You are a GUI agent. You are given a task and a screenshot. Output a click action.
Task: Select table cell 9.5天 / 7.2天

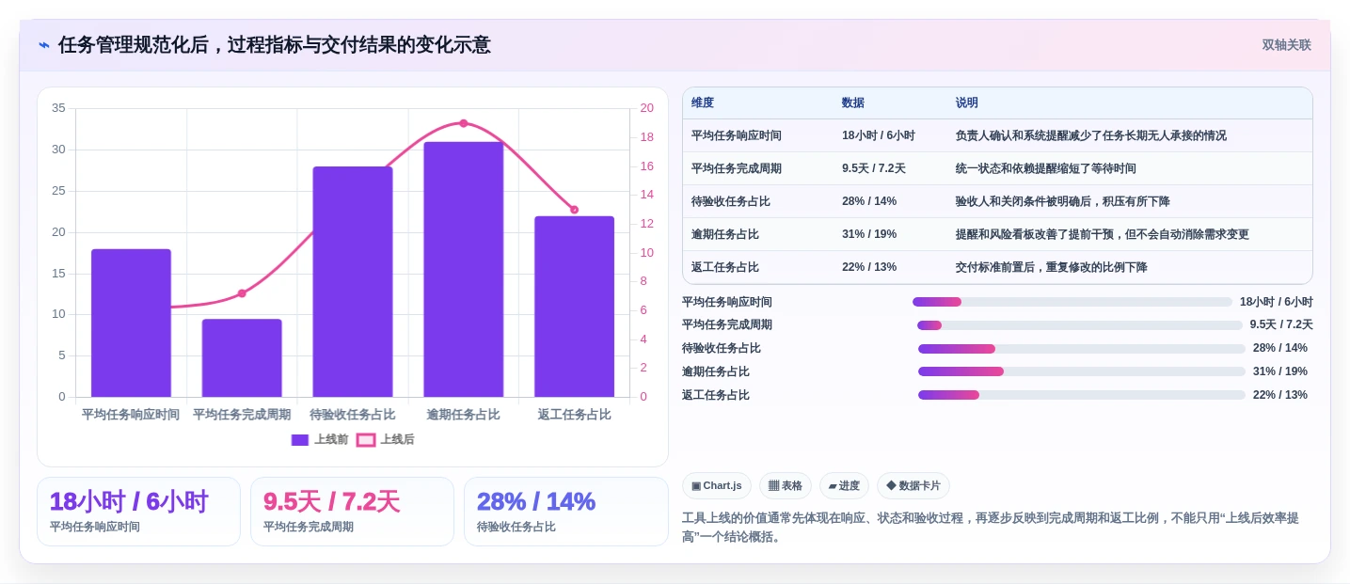coord(874,168)
